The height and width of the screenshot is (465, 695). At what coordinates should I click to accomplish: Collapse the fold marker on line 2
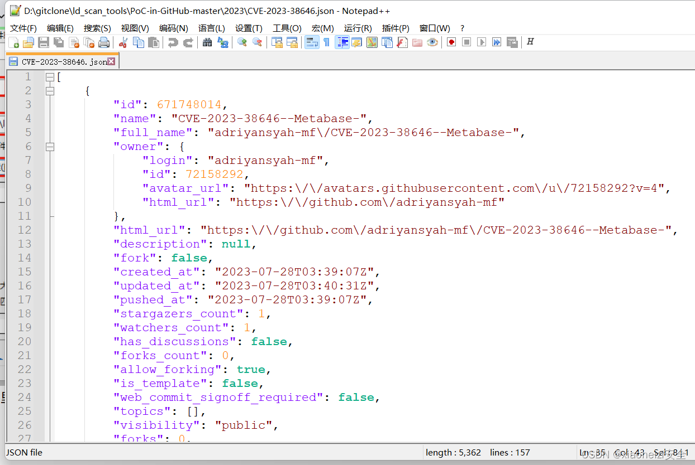point(50,91)
